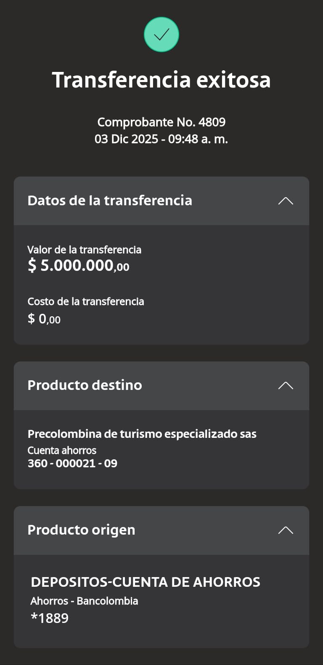Click the "Datos de la transferencia" header

110,201
